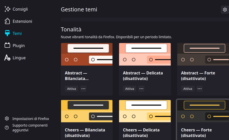This screenshot has width=229, height=140.
Task: Click the Abstract — Forte (disattivato) title
Action: [198, 76]
